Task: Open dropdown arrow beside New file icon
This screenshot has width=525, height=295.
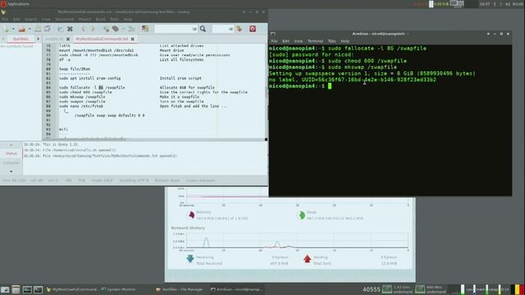Action: (x=13, y=29)
